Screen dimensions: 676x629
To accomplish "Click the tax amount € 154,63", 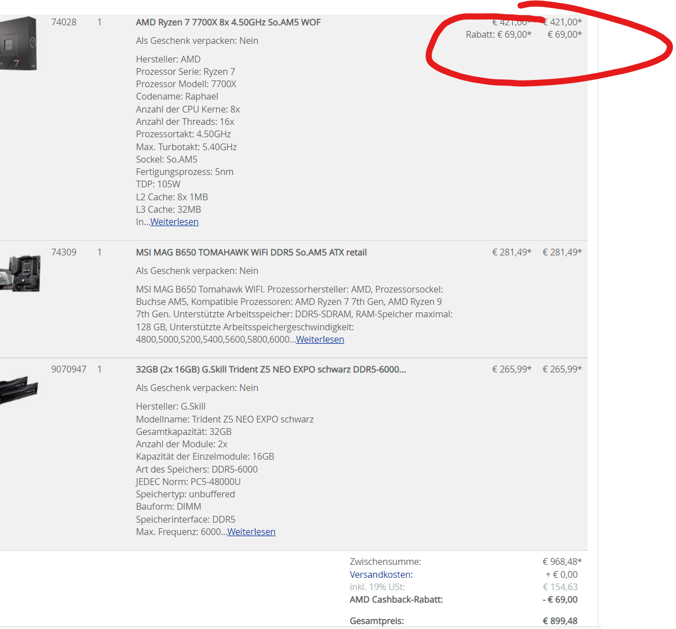I will tap(560, 587).
